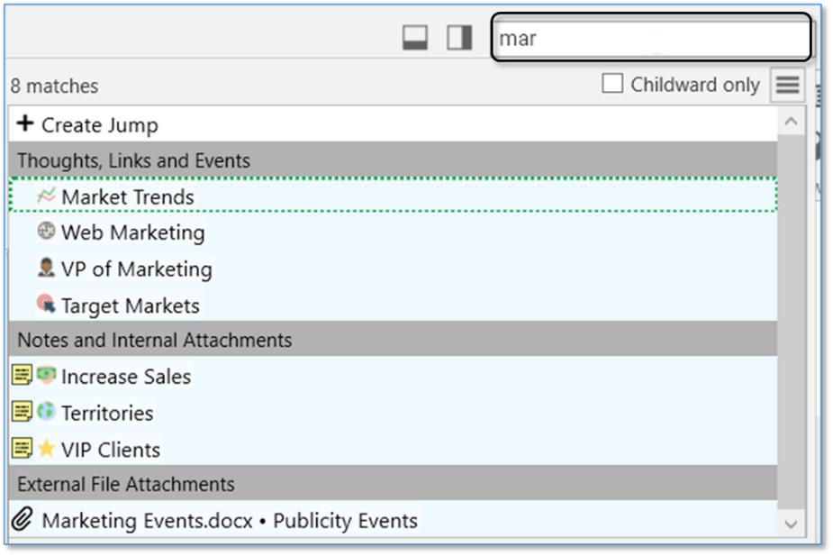The width and height of the screenshot is (833, 556).
Task: Click the bottom panel layout icon
Action: point(415,38)
